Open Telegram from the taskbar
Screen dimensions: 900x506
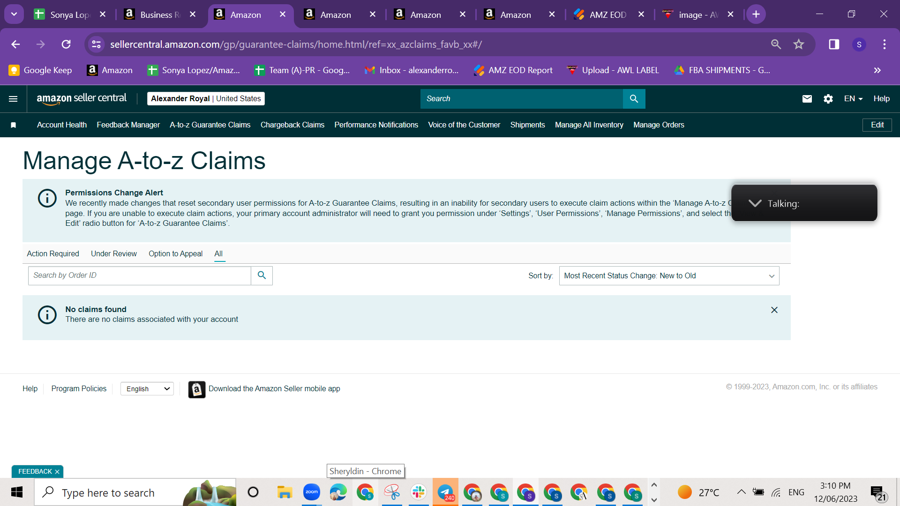click(x=445, y=492)
